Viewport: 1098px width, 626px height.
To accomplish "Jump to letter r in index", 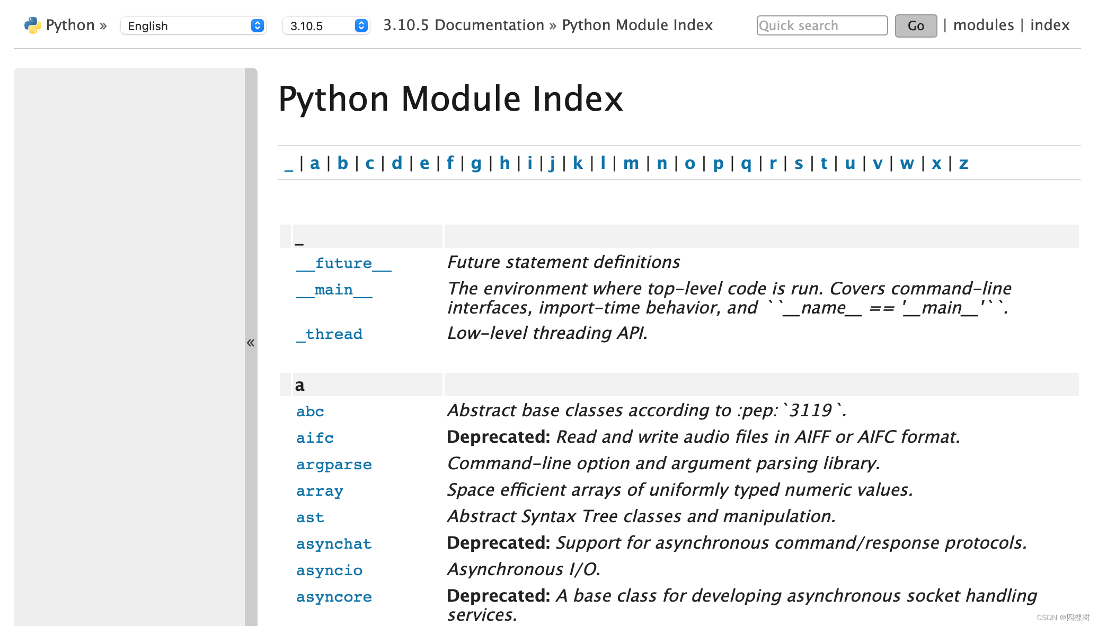I will (773, 163).
